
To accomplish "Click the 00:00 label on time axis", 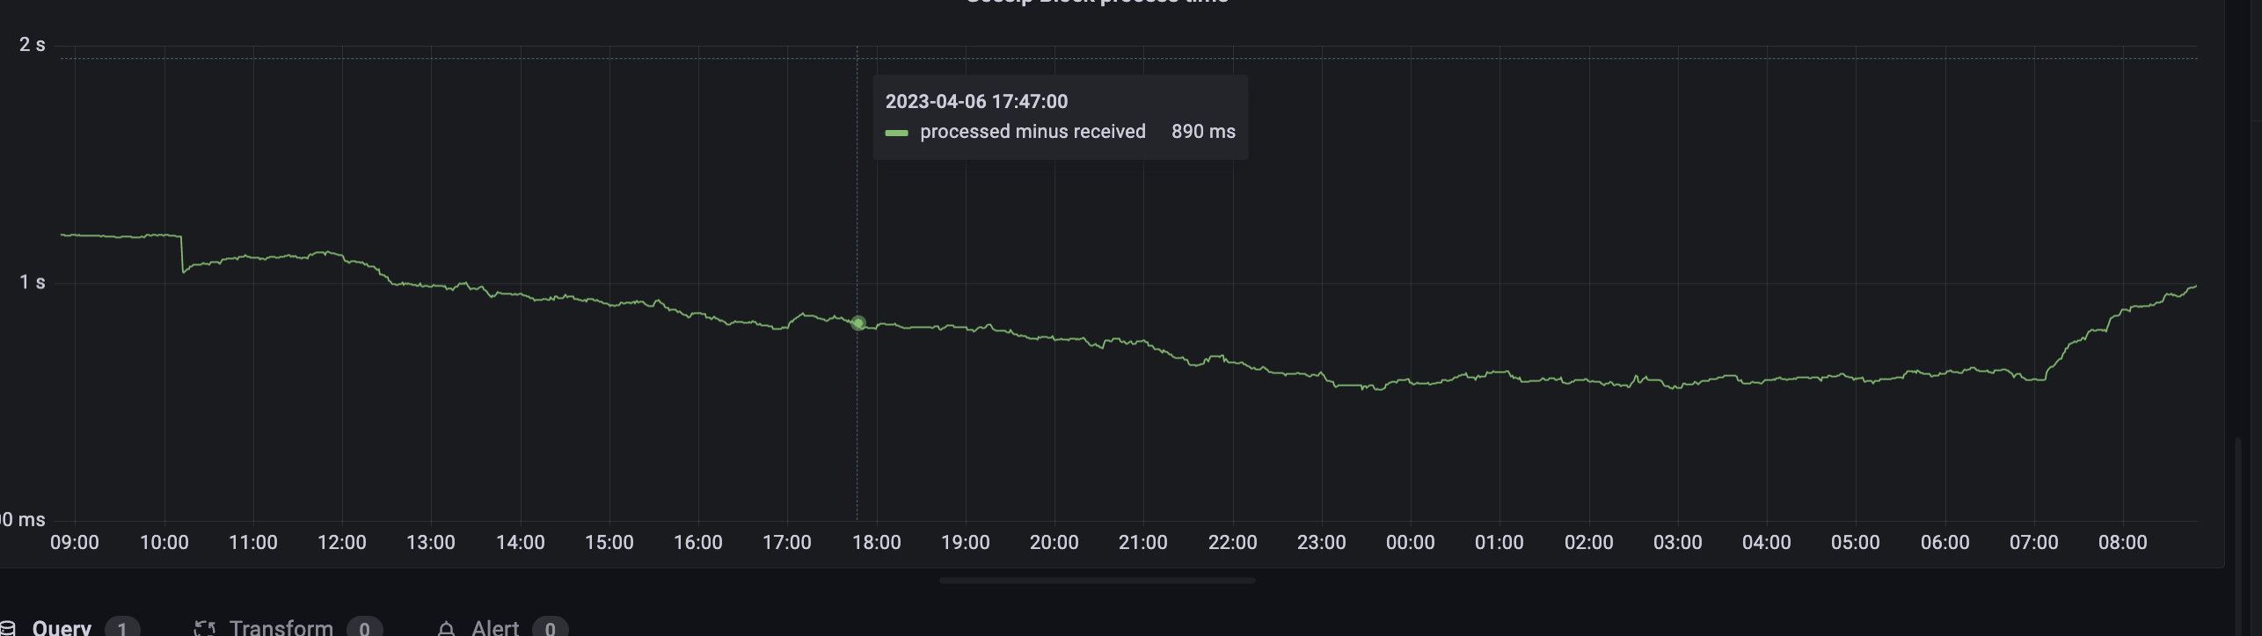I will [1410, 543].
